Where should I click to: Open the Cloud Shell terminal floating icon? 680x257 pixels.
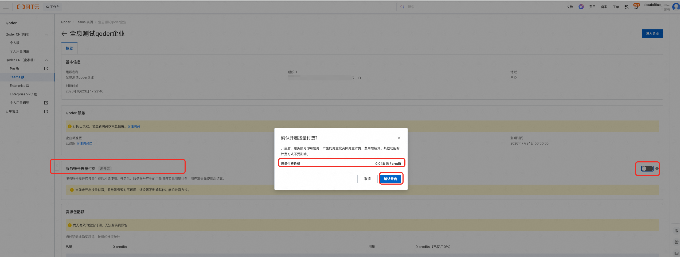pyautogui.click(x=676, y=253)
